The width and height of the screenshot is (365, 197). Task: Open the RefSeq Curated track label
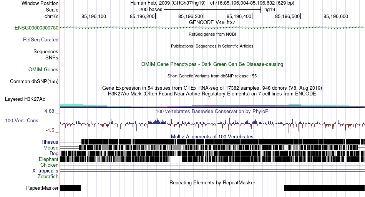pos(41,40)
